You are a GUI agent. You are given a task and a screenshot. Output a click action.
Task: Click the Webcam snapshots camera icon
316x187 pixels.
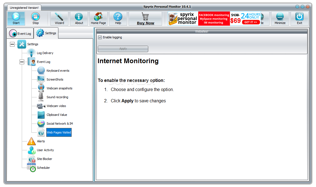pos(41,88)
